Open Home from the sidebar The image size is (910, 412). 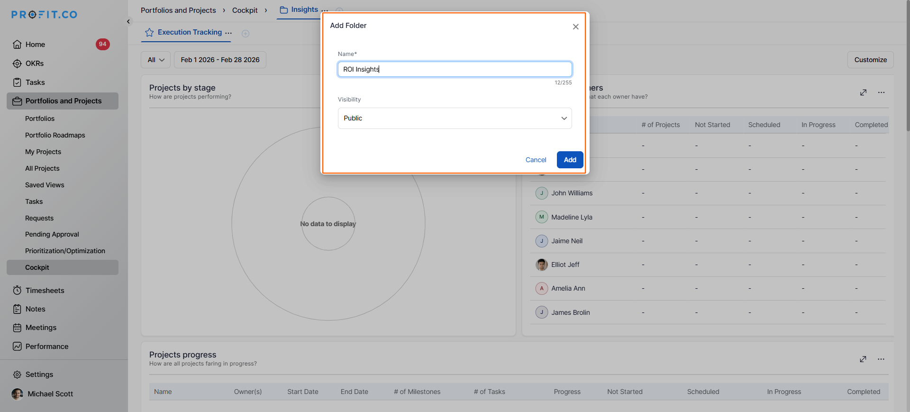point(35,45)
